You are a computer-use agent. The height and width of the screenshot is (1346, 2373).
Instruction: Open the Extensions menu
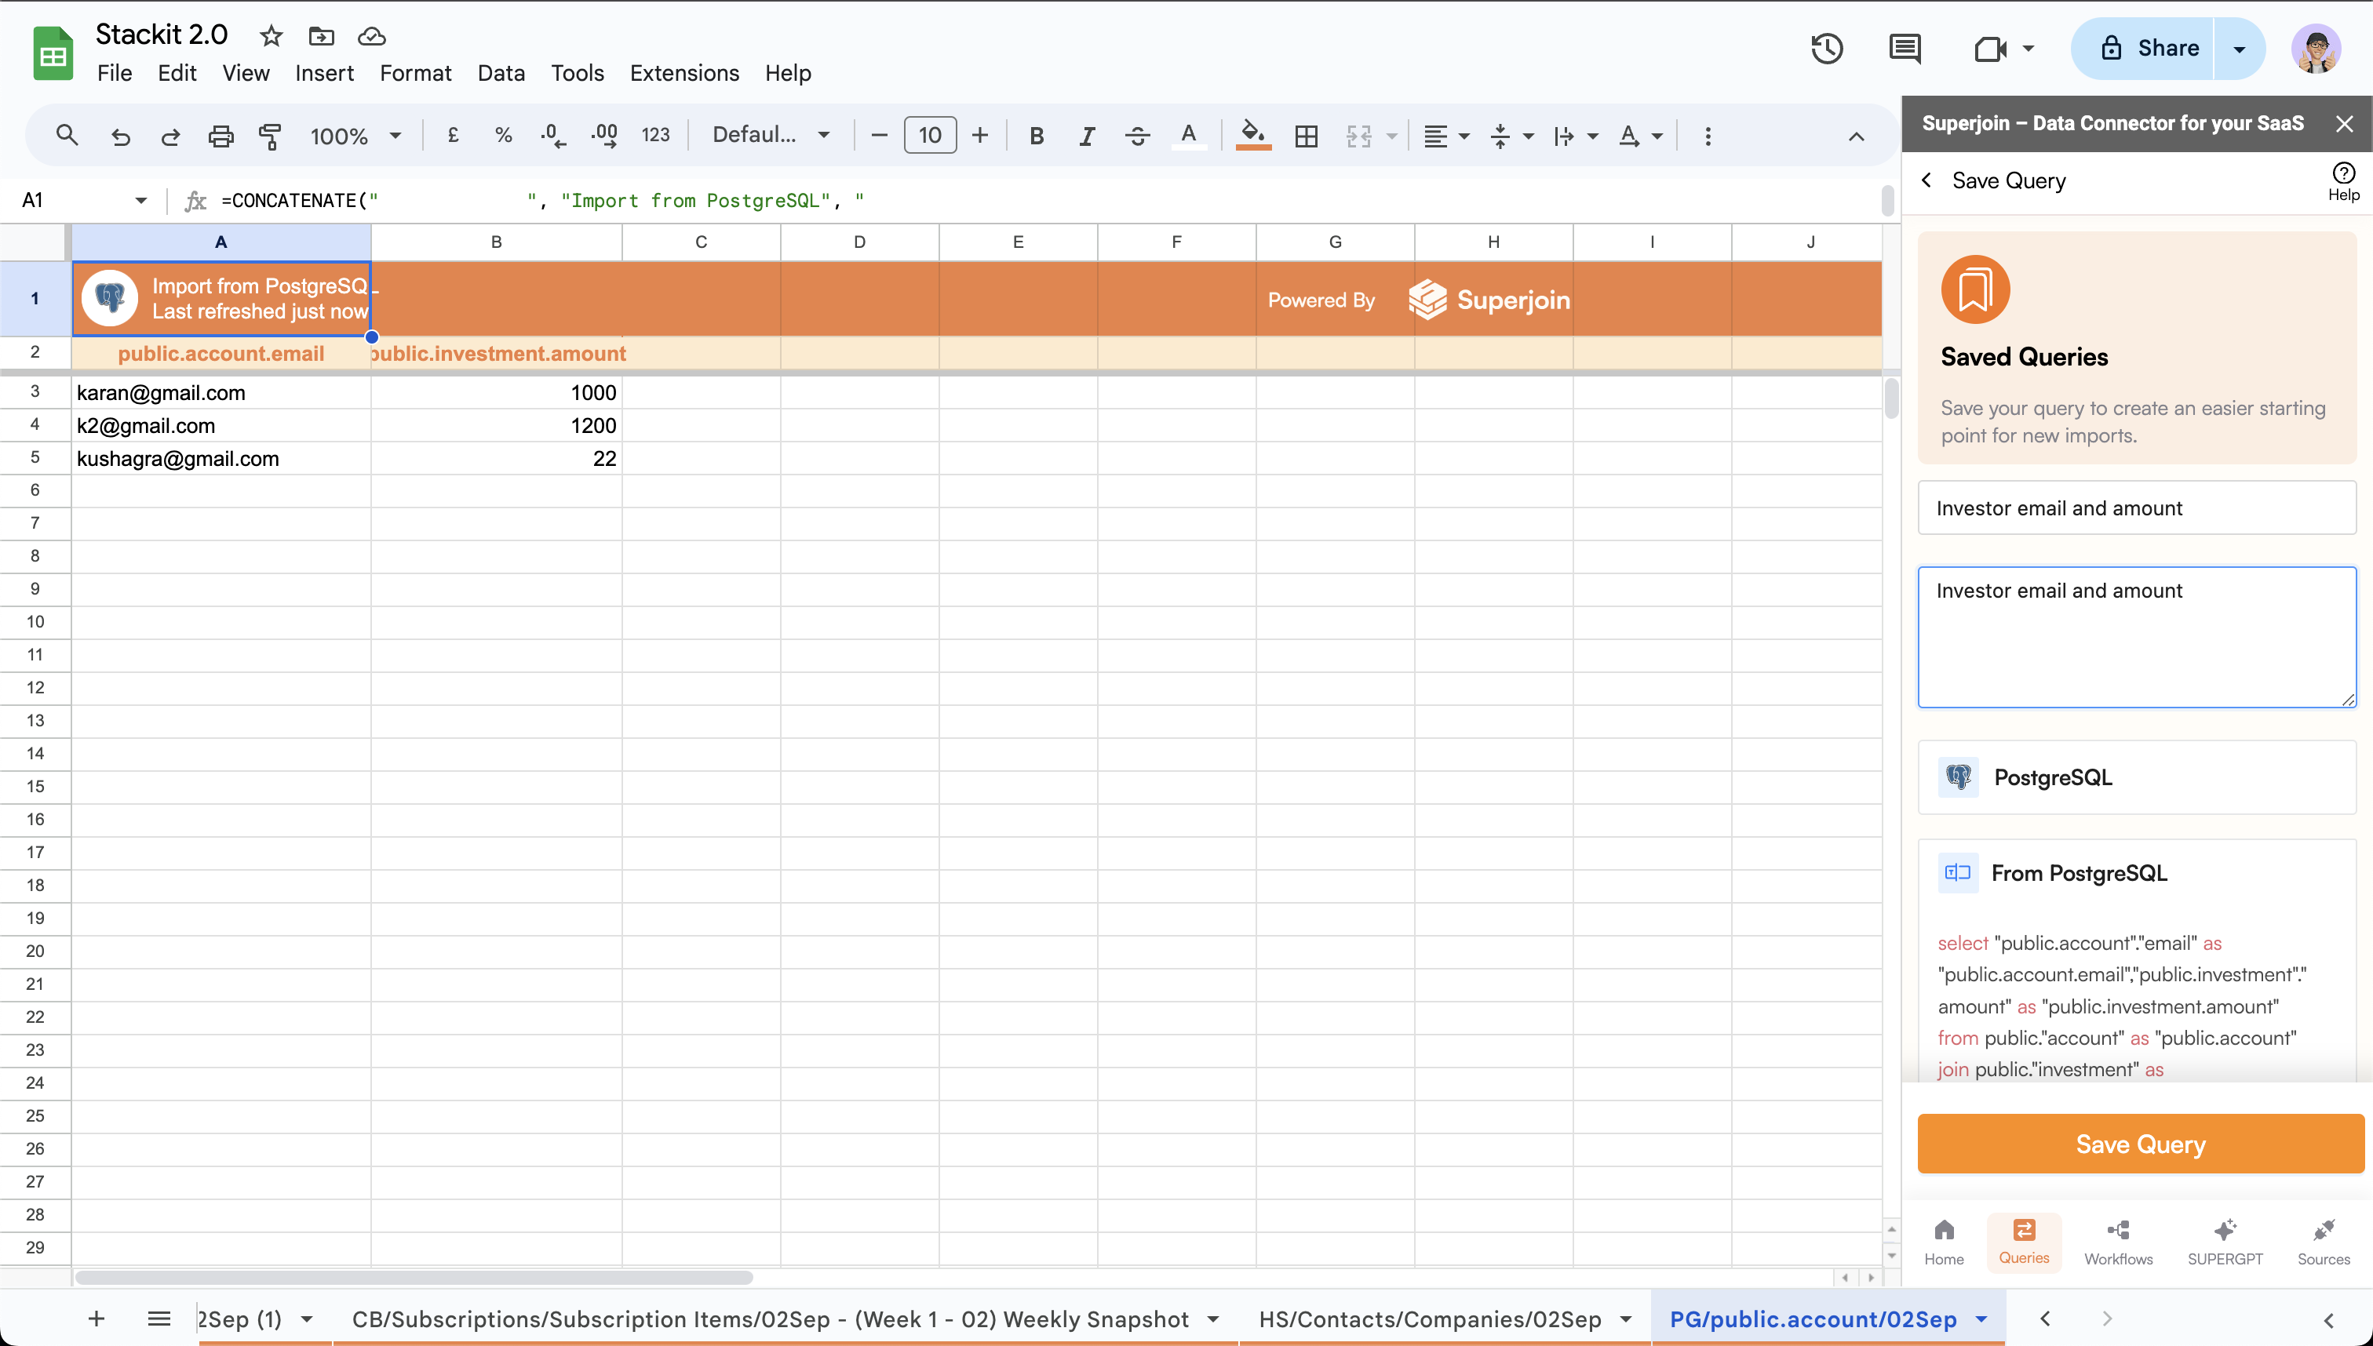pyautogui.click(x=683, y=73)
